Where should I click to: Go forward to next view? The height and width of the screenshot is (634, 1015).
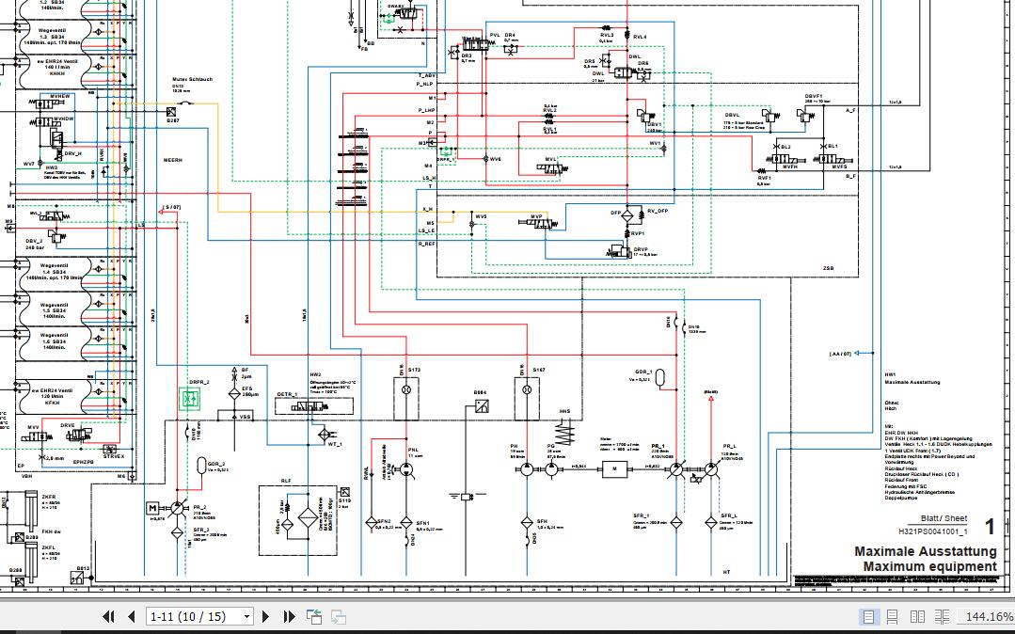(338, 617)
